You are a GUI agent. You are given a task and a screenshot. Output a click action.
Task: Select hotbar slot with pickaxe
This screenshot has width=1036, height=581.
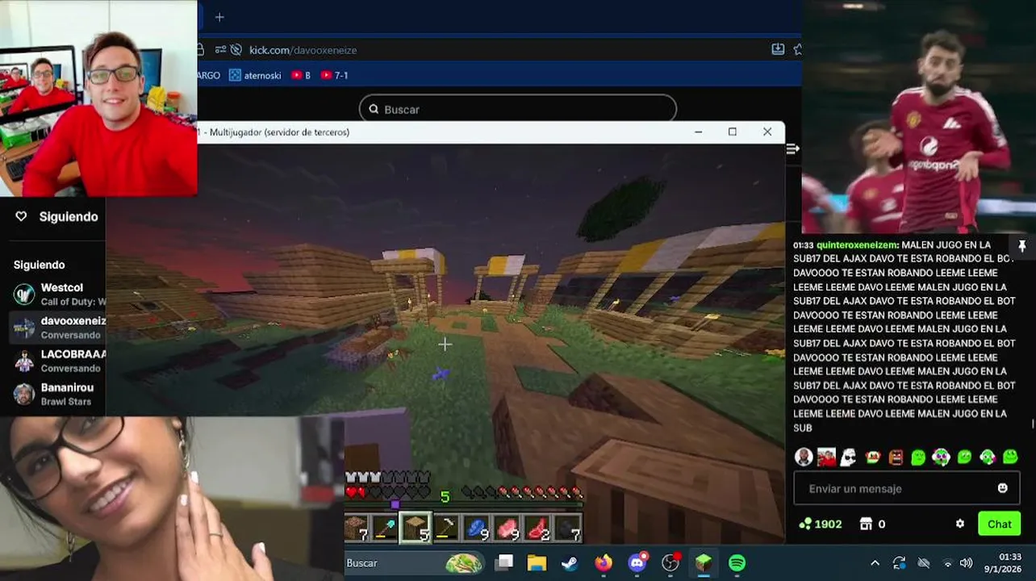(x=445, y=529)
